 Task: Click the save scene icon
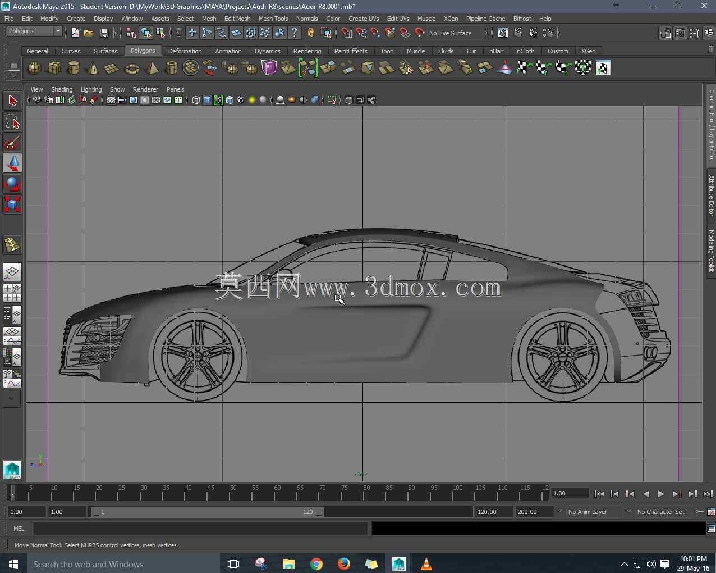(104, 33)
